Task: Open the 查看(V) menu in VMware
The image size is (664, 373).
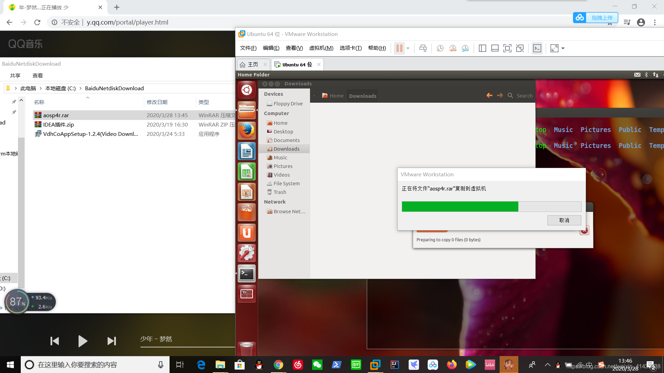Action: point(294,48)
